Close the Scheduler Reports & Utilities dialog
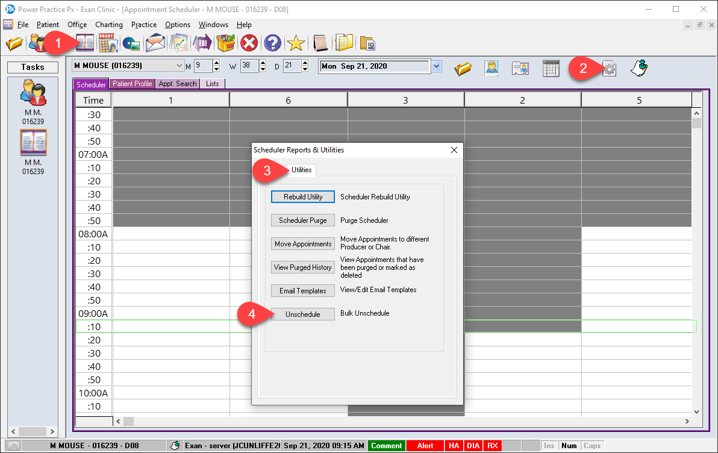The width and height of the screenshot is (718, 453). click(x=454, y=150)
